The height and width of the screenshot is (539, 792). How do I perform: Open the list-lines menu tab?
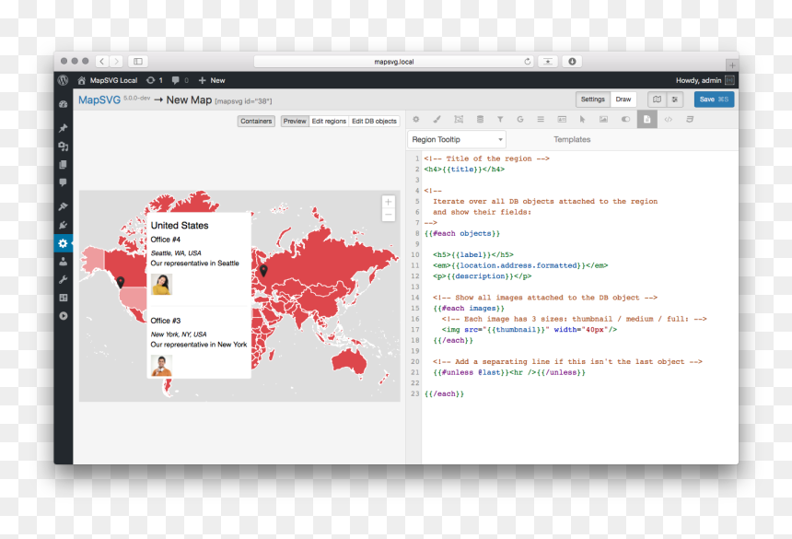(541, 120)
